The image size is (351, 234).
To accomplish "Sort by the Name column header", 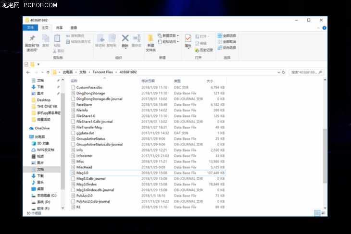I will (74, 81).
